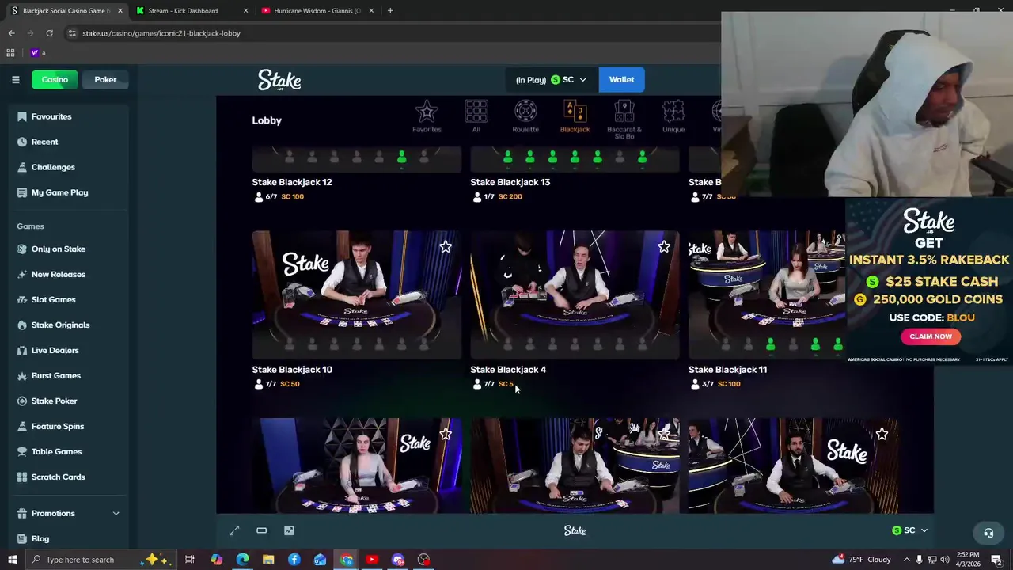Switch to Casino tab
This screenshot has height=570, width=1013.
[x=55, y=79]
